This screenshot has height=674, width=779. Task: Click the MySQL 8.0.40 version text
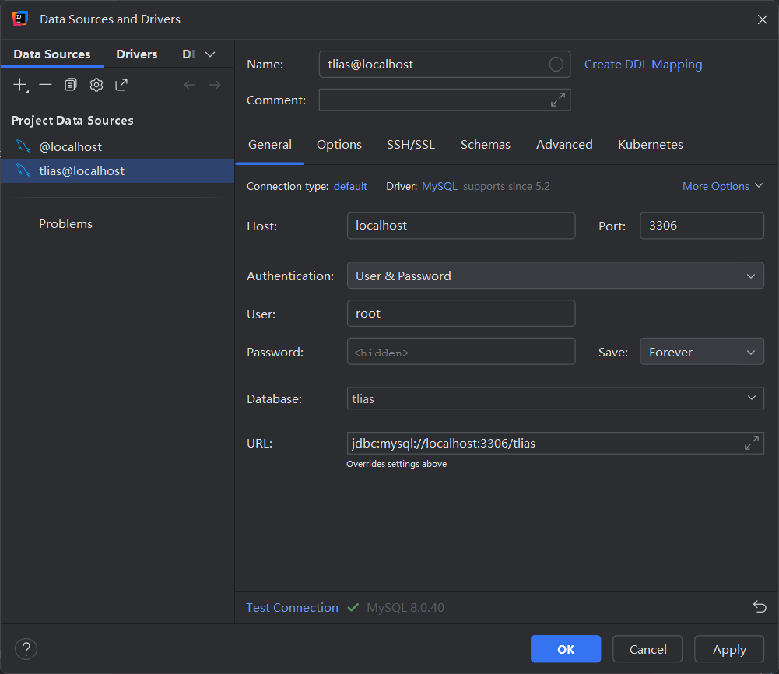point(405,607)
